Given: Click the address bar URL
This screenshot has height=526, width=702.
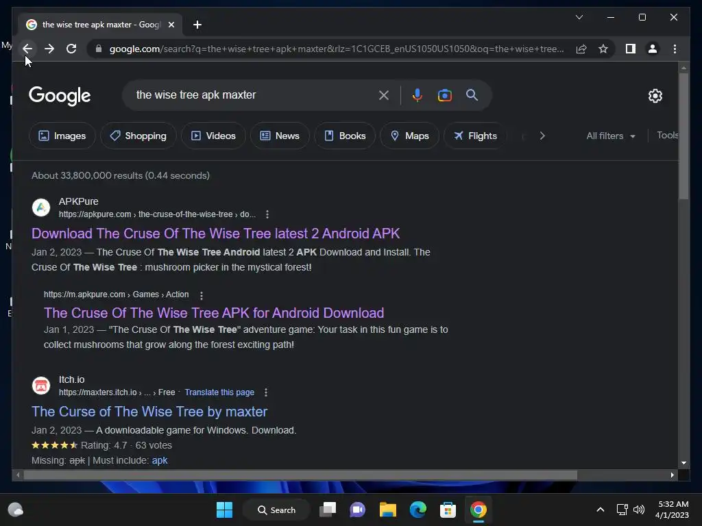Looking at the screenshot, I should point(336,49).
